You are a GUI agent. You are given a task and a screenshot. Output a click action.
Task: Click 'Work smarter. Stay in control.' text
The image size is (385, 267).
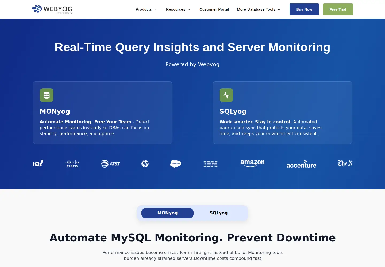[256, 122]
